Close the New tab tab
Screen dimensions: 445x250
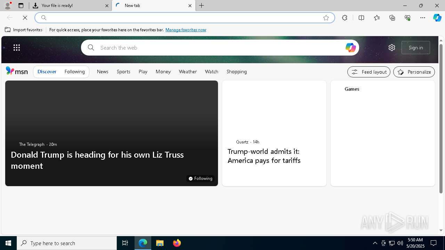point(190,6)
